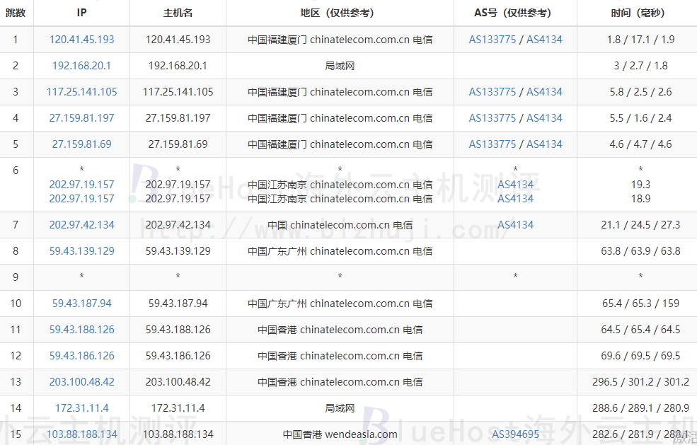
Task: Open IP link 202.97.42.134
Action: (82, 225)
